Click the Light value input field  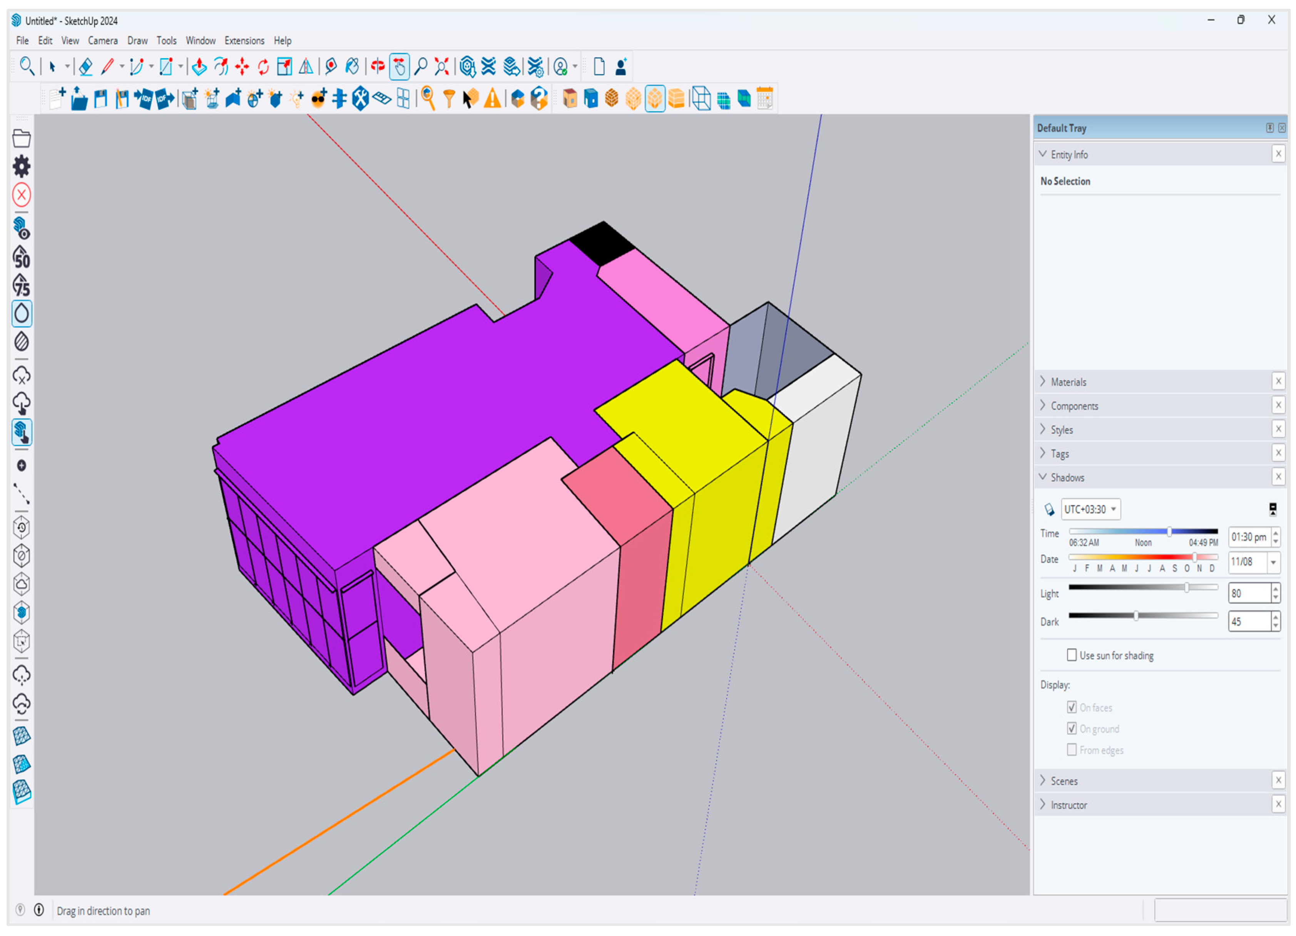point(1249,593)
